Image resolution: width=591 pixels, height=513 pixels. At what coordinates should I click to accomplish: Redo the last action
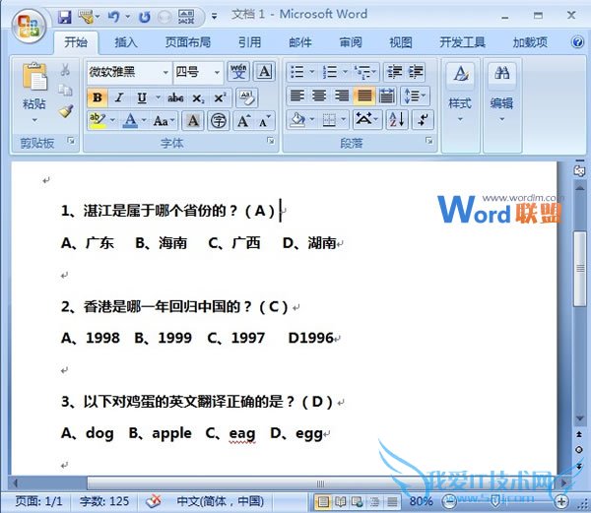145,17
